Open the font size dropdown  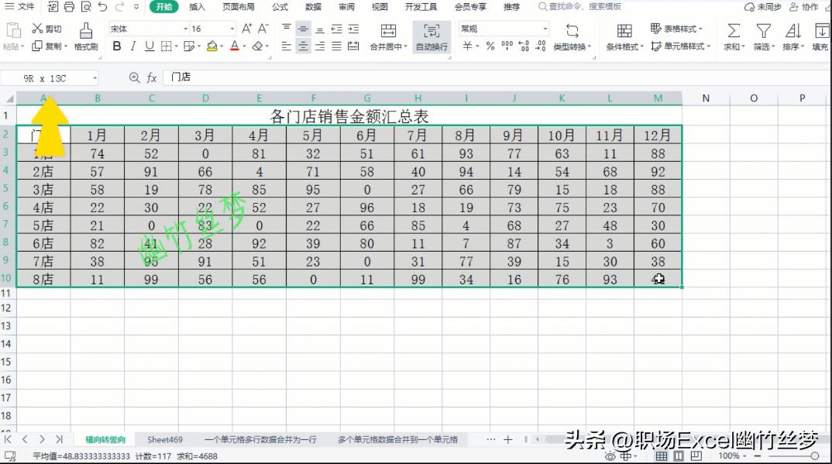[x=232, y=28]
